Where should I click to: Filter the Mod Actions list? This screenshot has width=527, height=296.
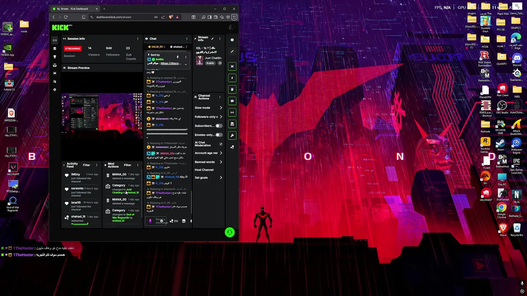128,165
